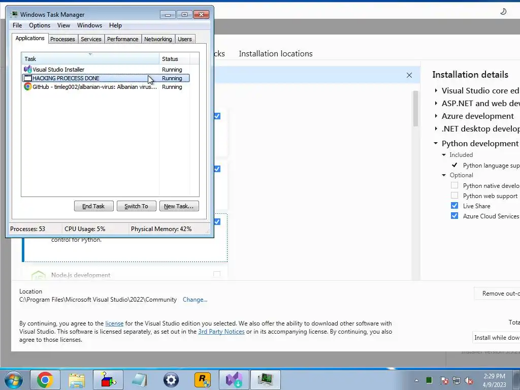Open Google Chrome from the taskbar
Viewport: 520px width, 390px height.
[x=45, y=380]
